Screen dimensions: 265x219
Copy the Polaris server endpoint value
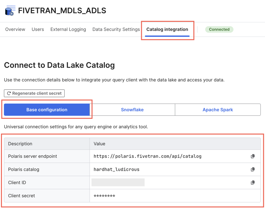click(253, 156)
